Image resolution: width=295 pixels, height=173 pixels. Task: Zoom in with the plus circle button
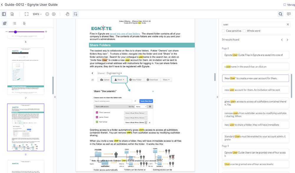[54, 14]
